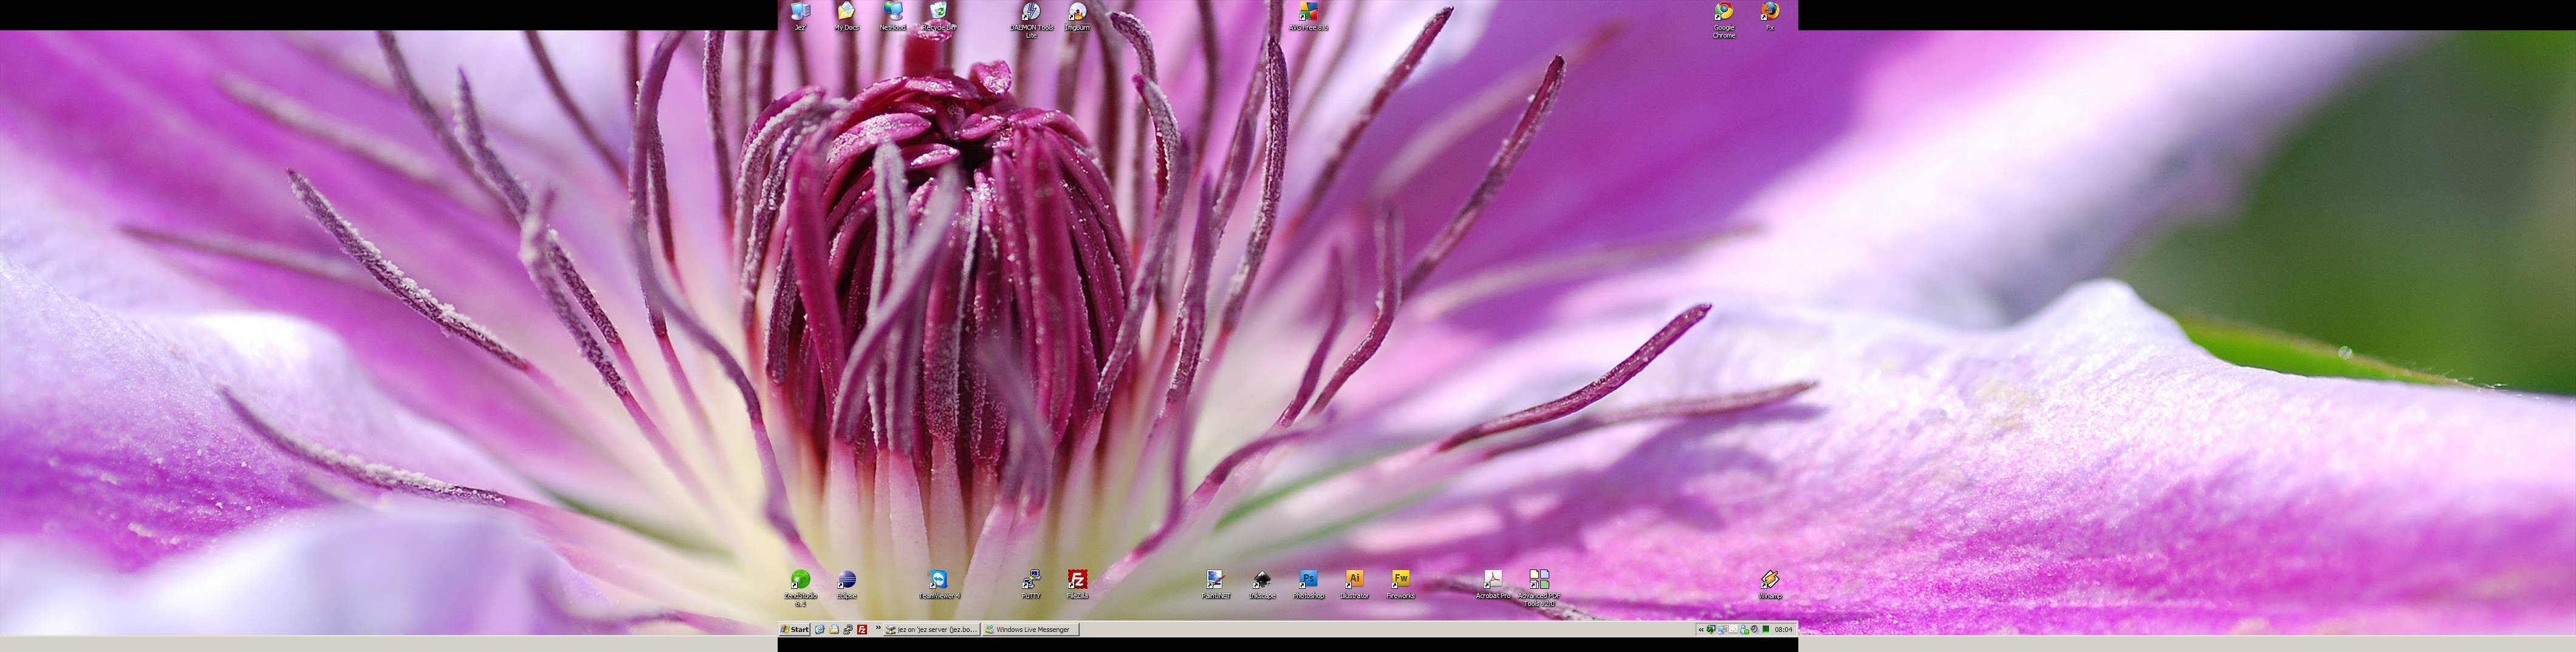
Task: Switch to 'jez on jez server' taskbar window
Action: point(931,629)
